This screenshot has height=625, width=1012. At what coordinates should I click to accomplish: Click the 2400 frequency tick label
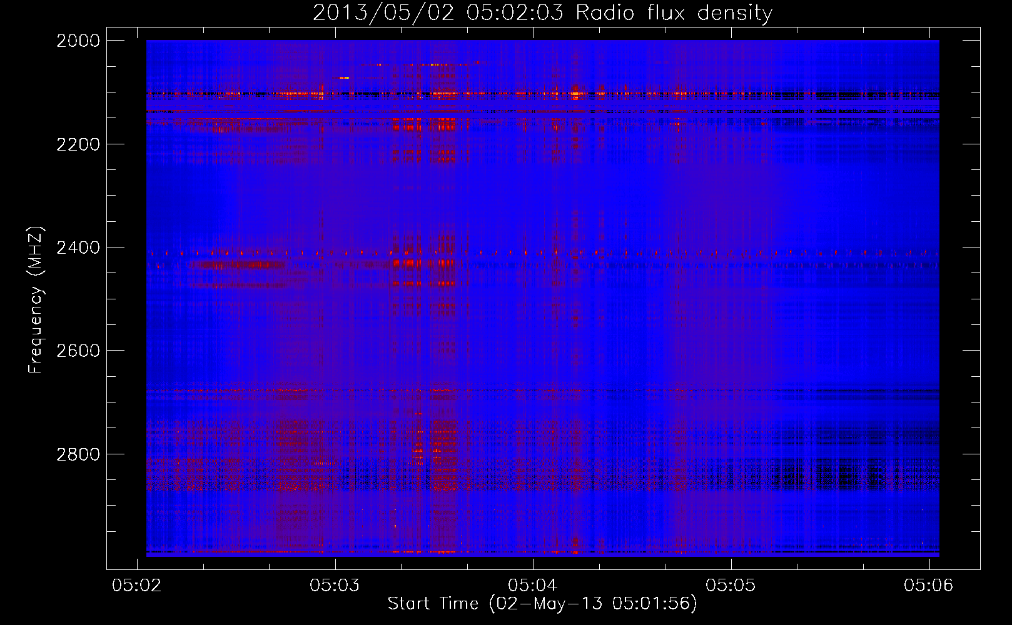78,247
